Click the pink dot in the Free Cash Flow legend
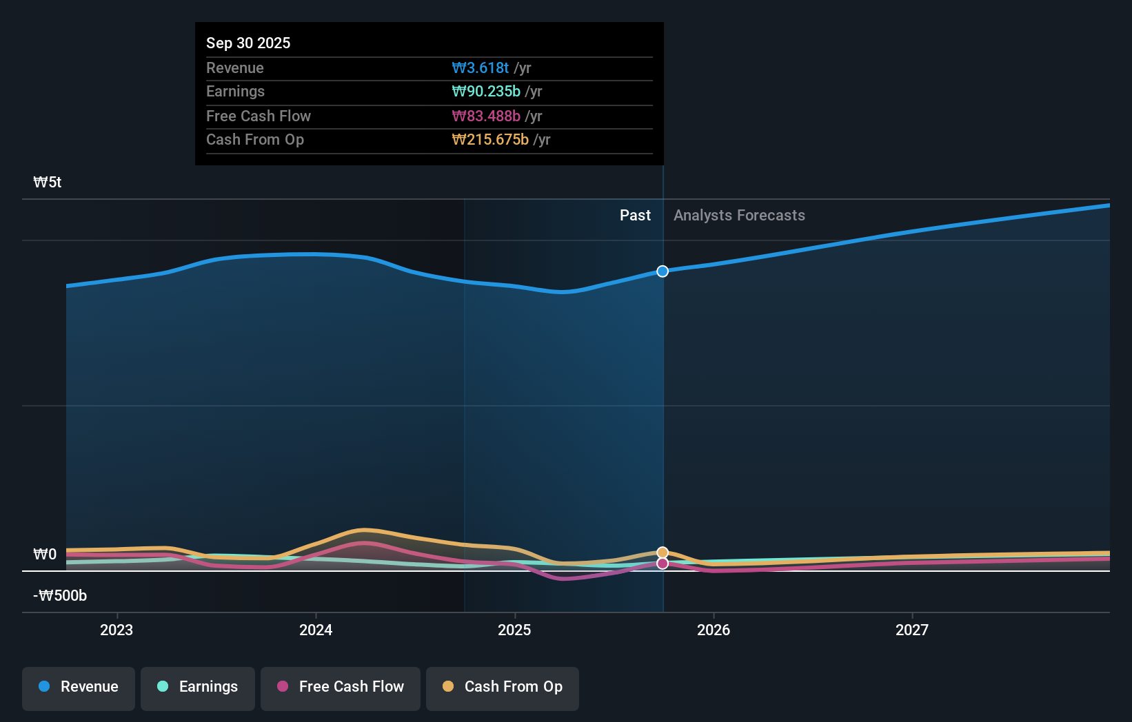The width and height of the screenshot is (1132, 722). coord(283,687)
